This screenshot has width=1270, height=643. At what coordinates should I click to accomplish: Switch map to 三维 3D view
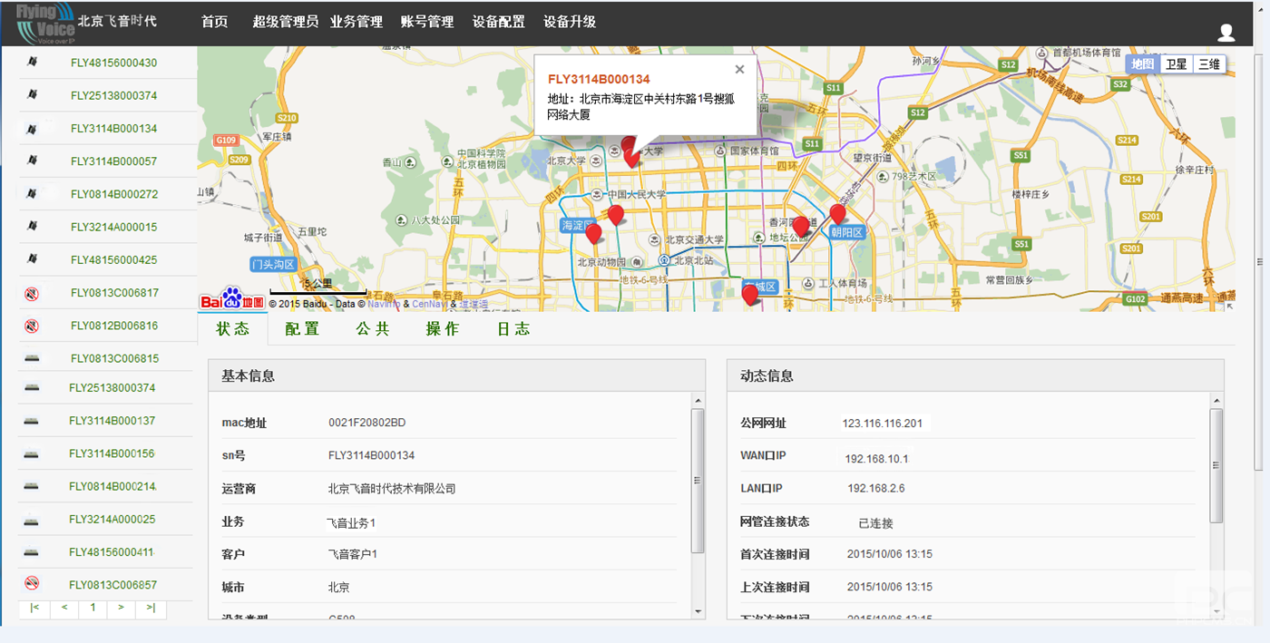(1208, 63)
